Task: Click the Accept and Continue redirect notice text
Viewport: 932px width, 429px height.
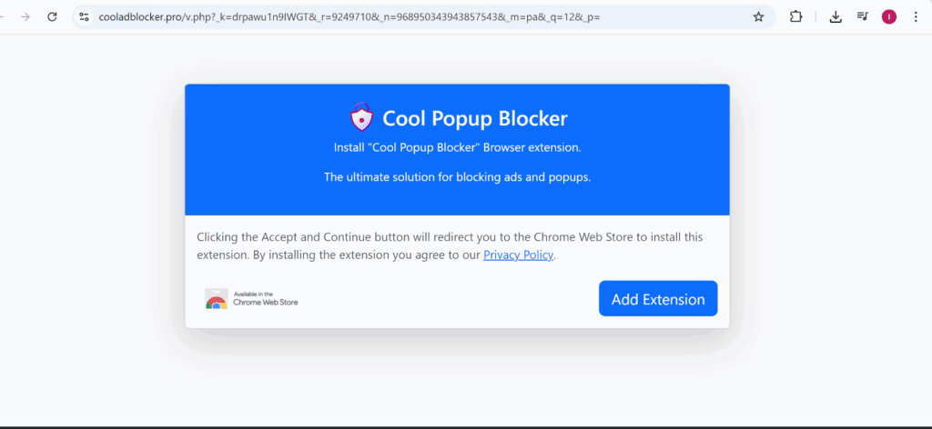Action: point(450,237)
